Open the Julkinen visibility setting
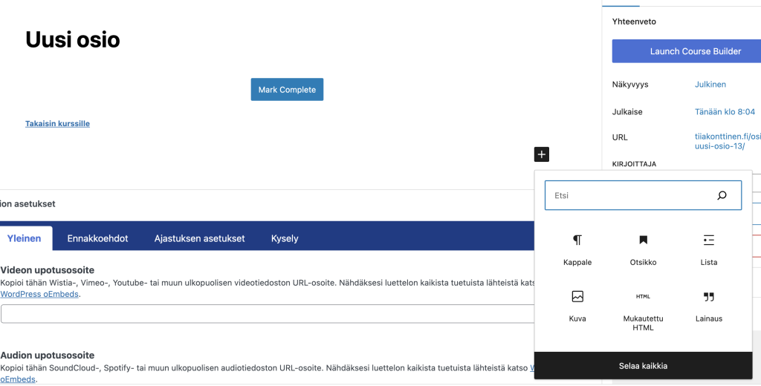 pyautogui.click(x=710, y=85)
